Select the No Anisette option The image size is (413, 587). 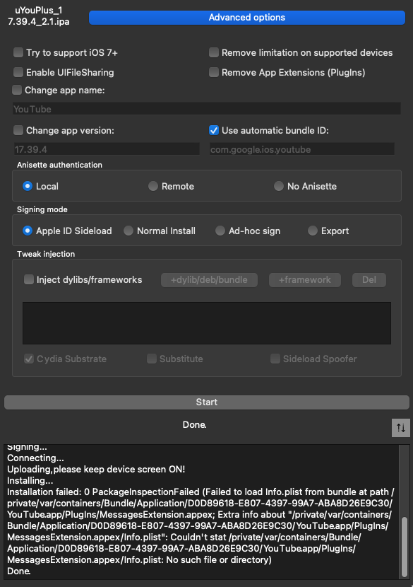(278, 186)
